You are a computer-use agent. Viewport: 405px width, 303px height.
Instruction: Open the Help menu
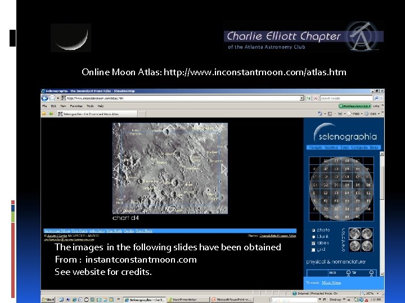coord(101,106)
